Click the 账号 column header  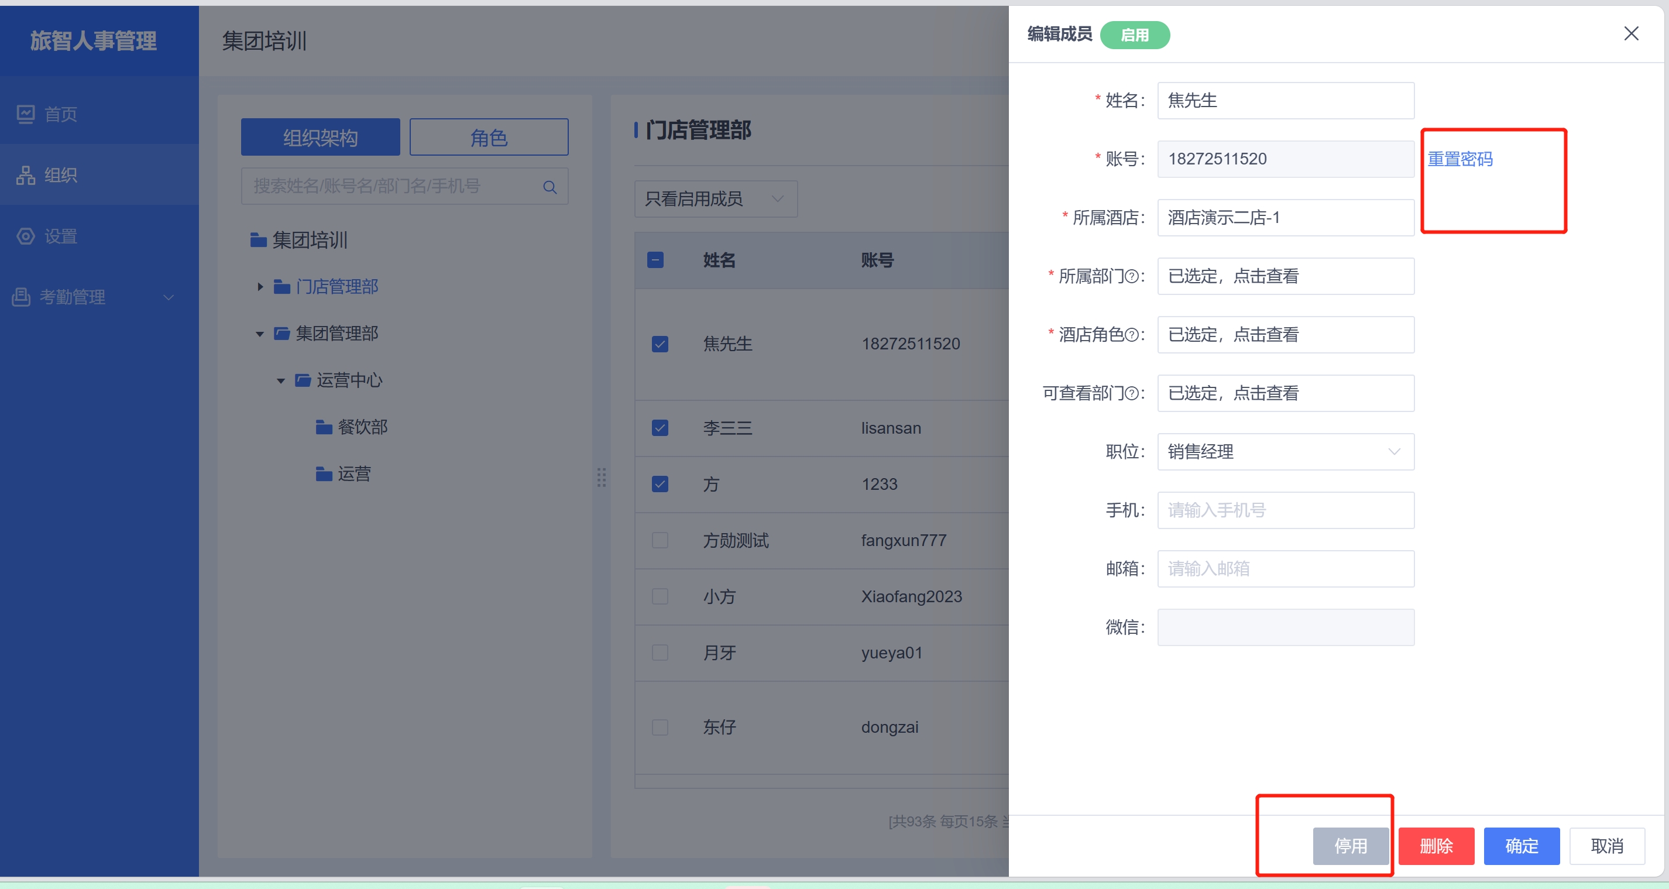point(877,260)
